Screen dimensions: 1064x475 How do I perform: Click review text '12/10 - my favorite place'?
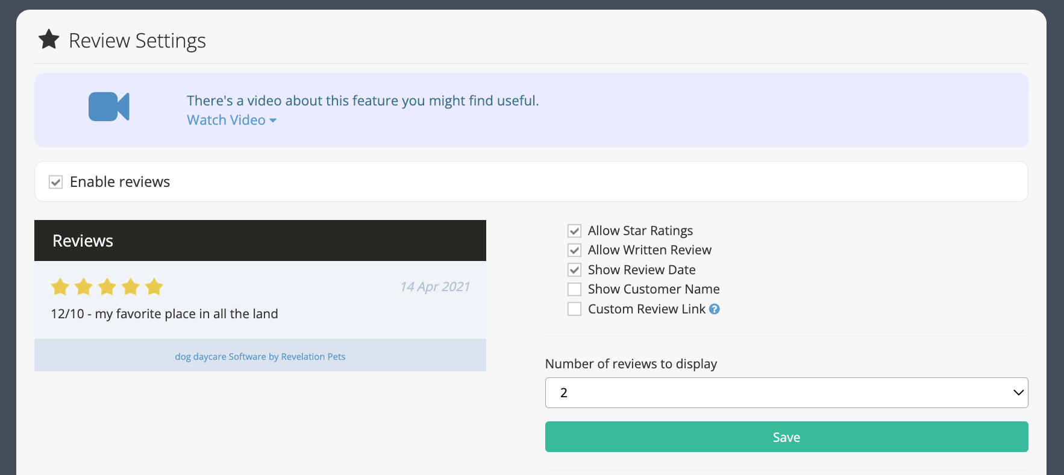point(164,314)
